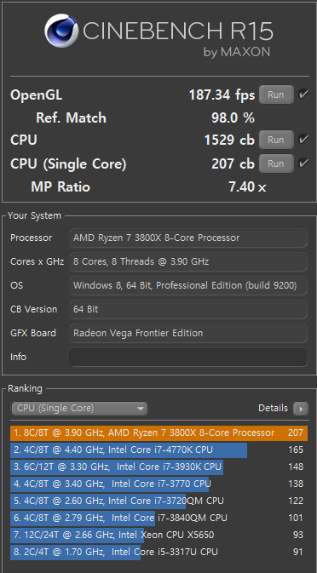Click the Processor field showing Ryzen 7 3800X
Viewport: 317px width, 573px height.
pyautogui.click(x=188, y=238)
